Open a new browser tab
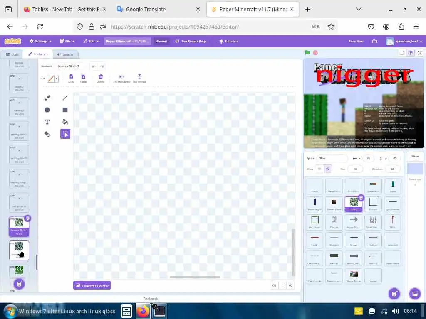This screenshot has height=319, width=426. pyautogui.click(x=307, y=9)
